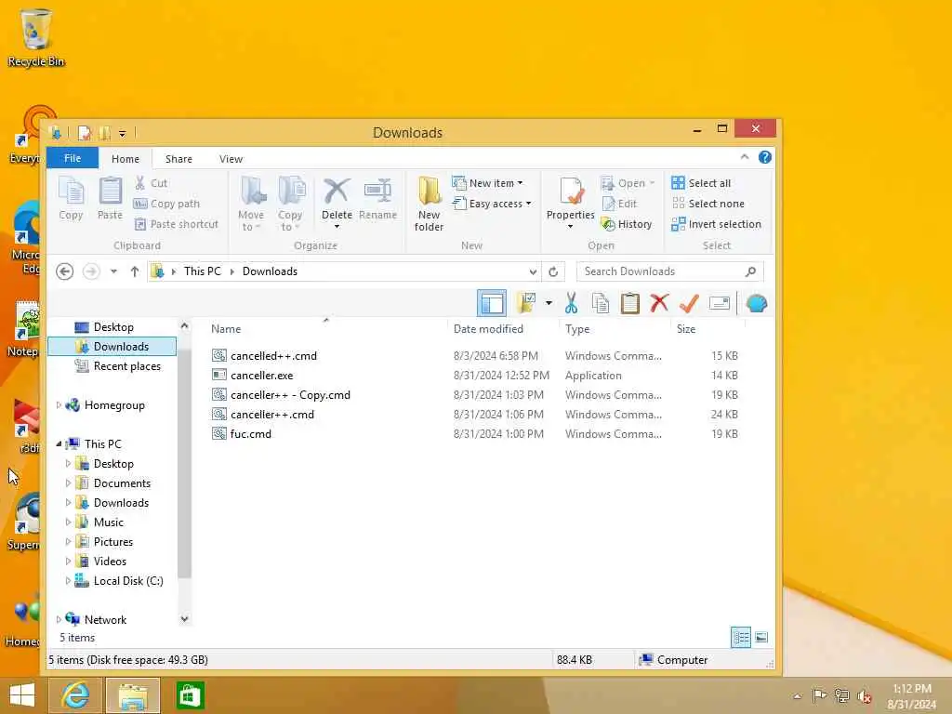Expand the Homegroup tree node
This screenshot has height=714, width=952.
tap(59, 405)
